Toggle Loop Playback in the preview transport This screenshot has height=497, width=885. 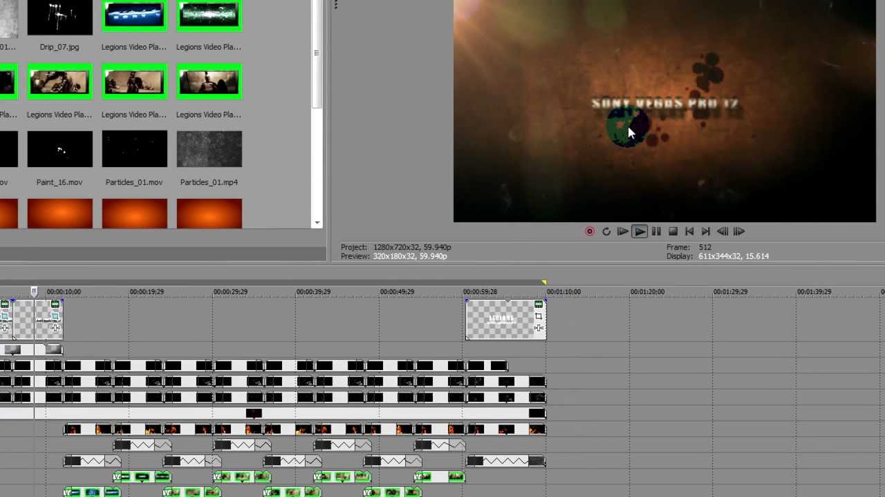click(x=606, y=232)
